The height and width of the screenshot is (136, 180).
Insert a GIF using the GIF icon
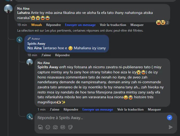tap(63, 127)
